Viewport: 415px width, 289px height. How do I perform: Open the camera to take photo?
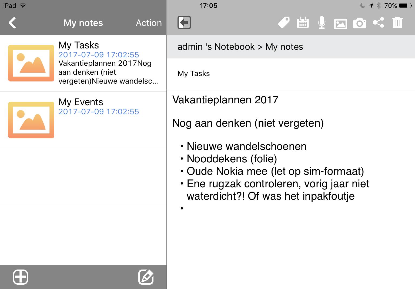(360, 23)
